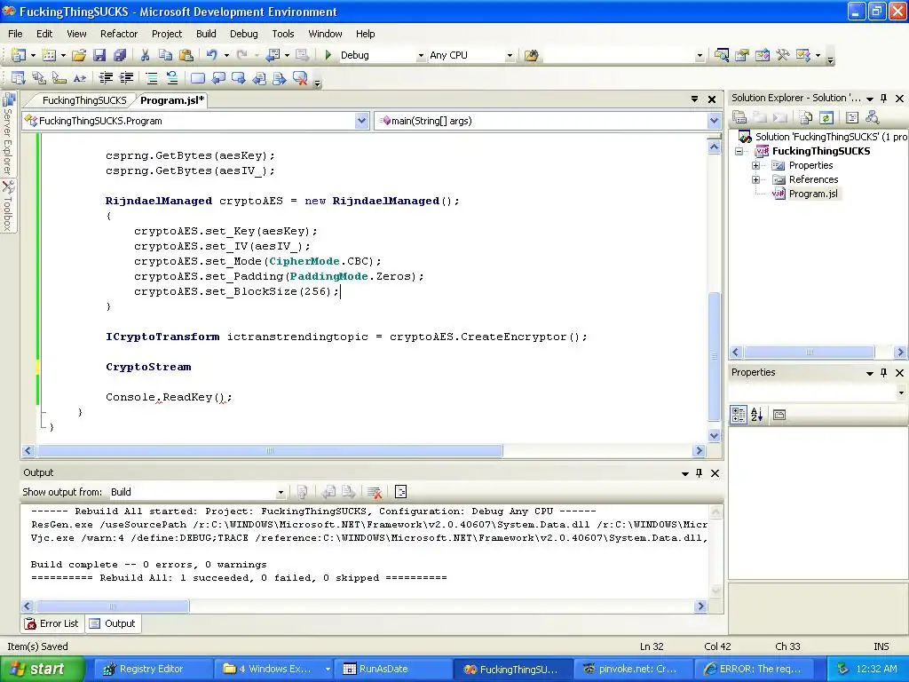909x682 pixels.
Task: Click the Copy icon in the toolbar
Action: 165,55
